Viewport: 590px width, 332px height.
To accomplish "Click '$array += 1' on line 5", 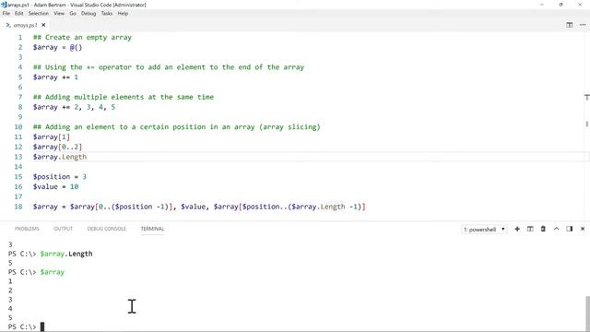I will pos(55,77).
